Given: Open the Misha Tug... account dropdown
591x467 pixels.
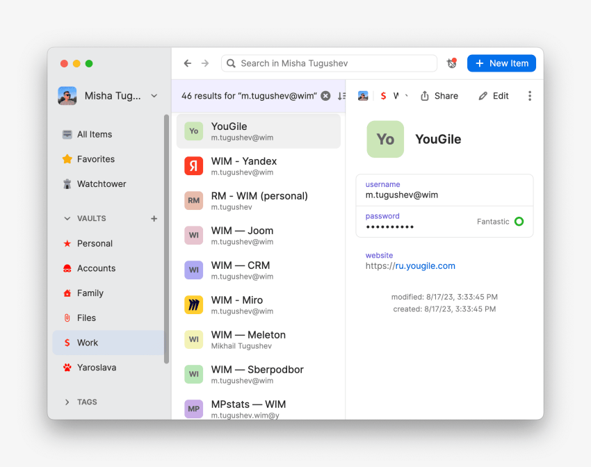Looking at the screenshot, I should [154, 96].
